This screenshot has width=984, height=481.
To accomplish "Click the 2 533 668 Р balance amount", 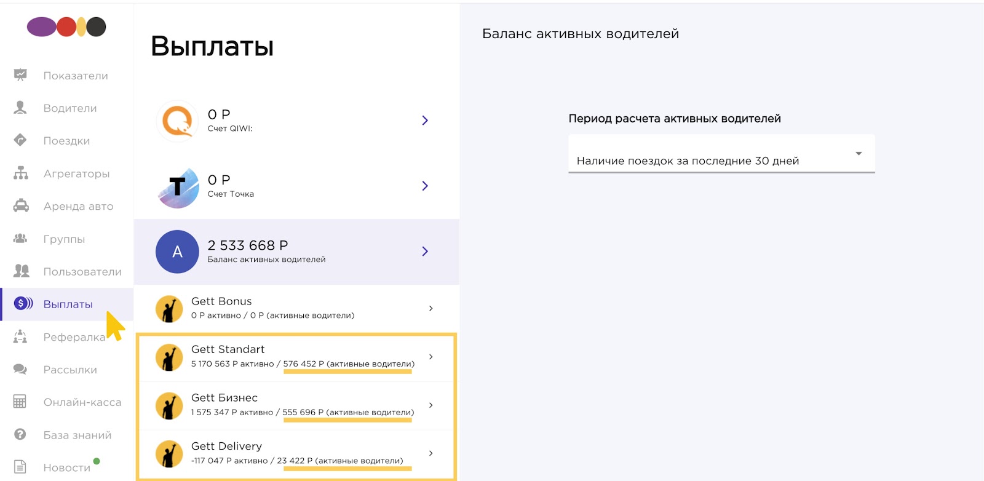I will tap(248, 245).
